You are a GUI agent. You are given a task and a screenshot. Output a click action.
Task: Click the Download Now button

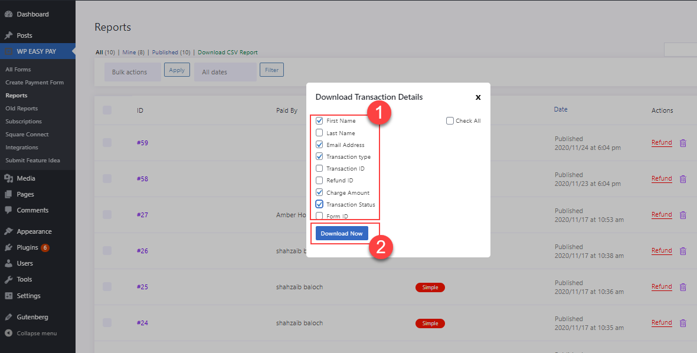click(341, 233)
